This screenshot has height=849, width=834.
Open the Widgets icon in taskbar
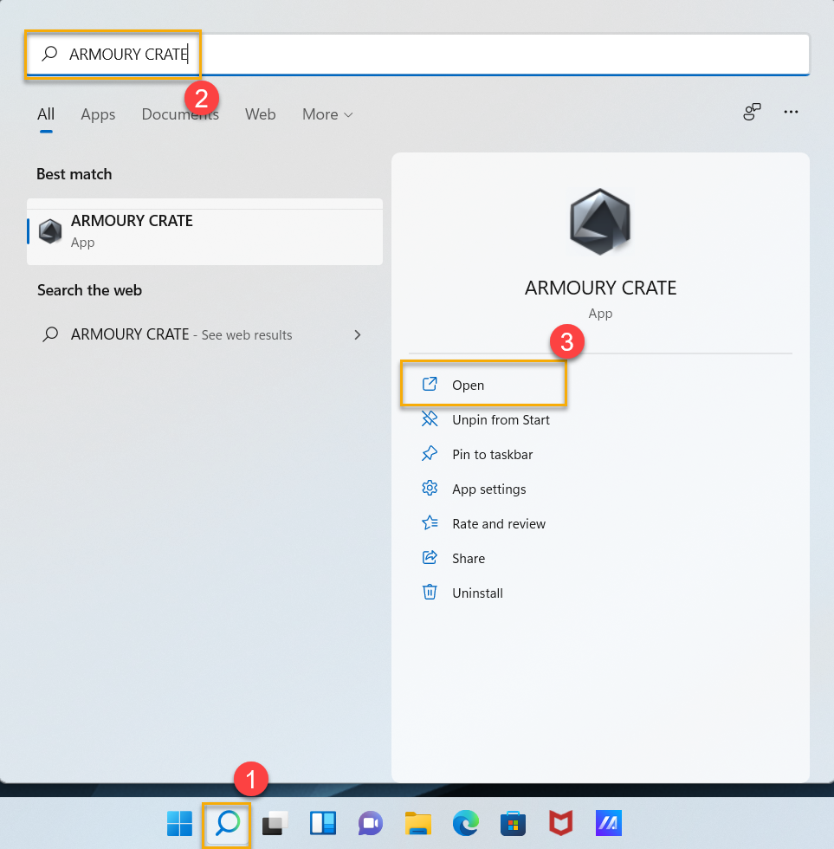coord(322,823)
